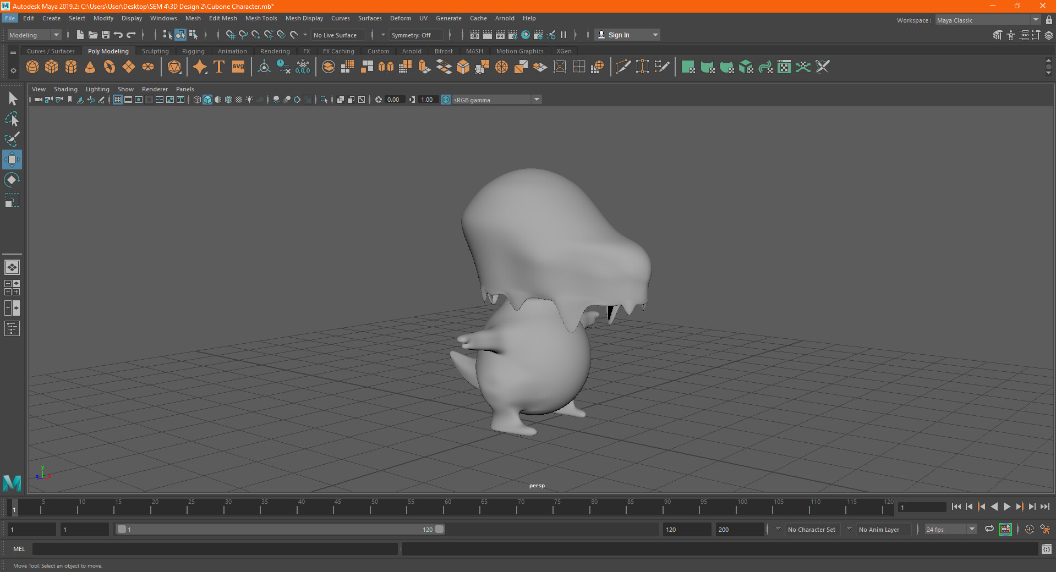Viewport: 1056px width, 572px height.
Task: Click the SVG import shelf icon
Action: (238, 67)
